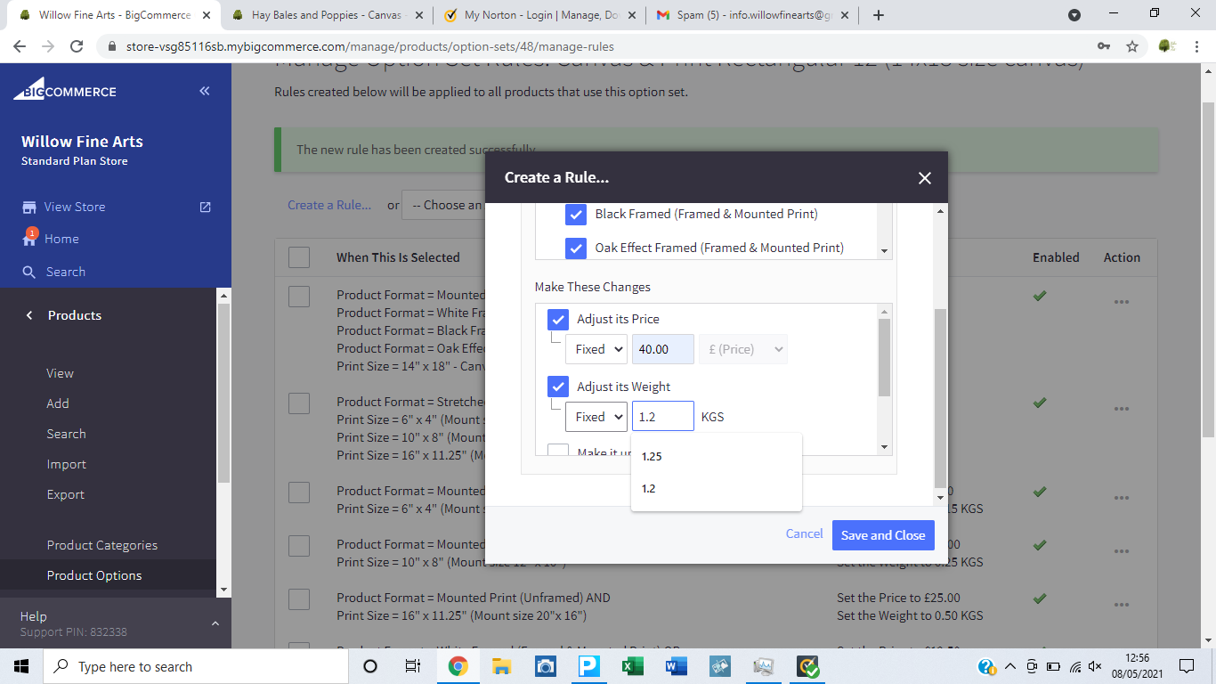Uncheck Black Framed (Framed & Mounted Print)
Viewport: 1216px width, 684px height.
coord(576,214)
